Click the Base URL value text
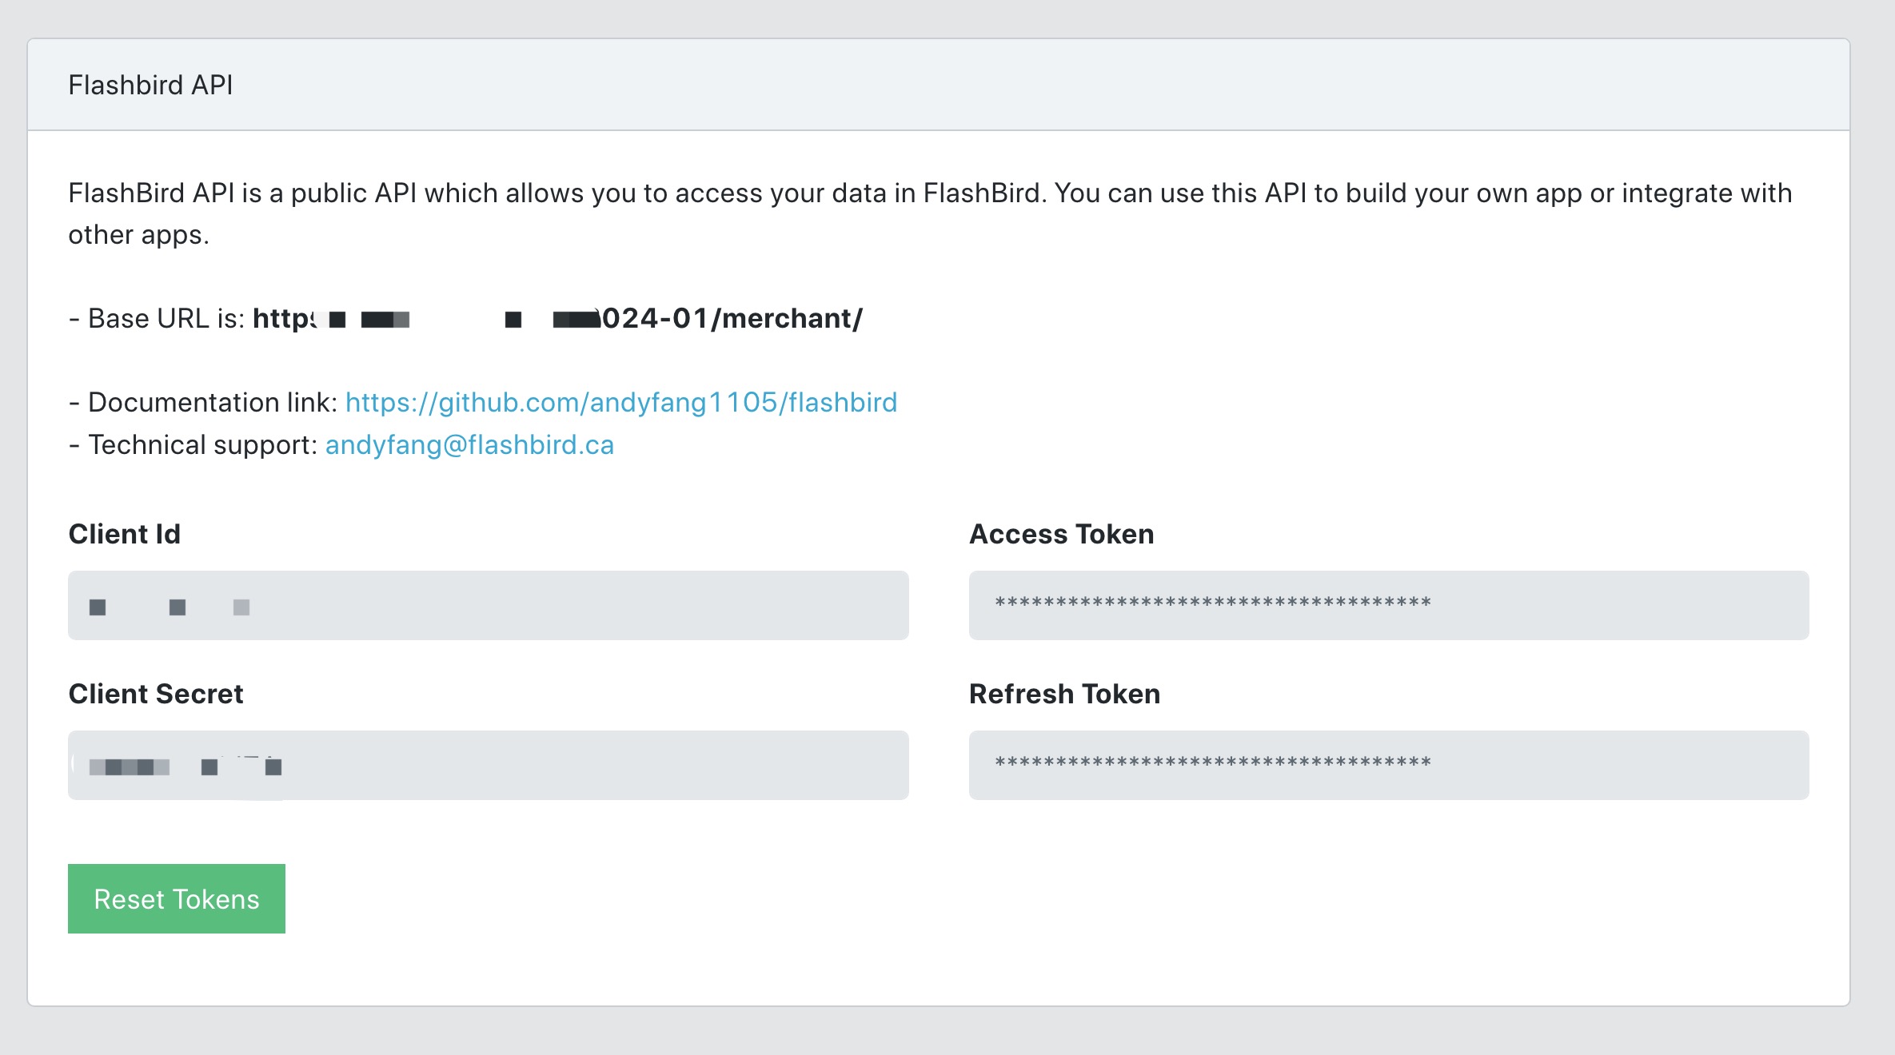Viewport: 1895px width, 1055px height. point(558,318)
